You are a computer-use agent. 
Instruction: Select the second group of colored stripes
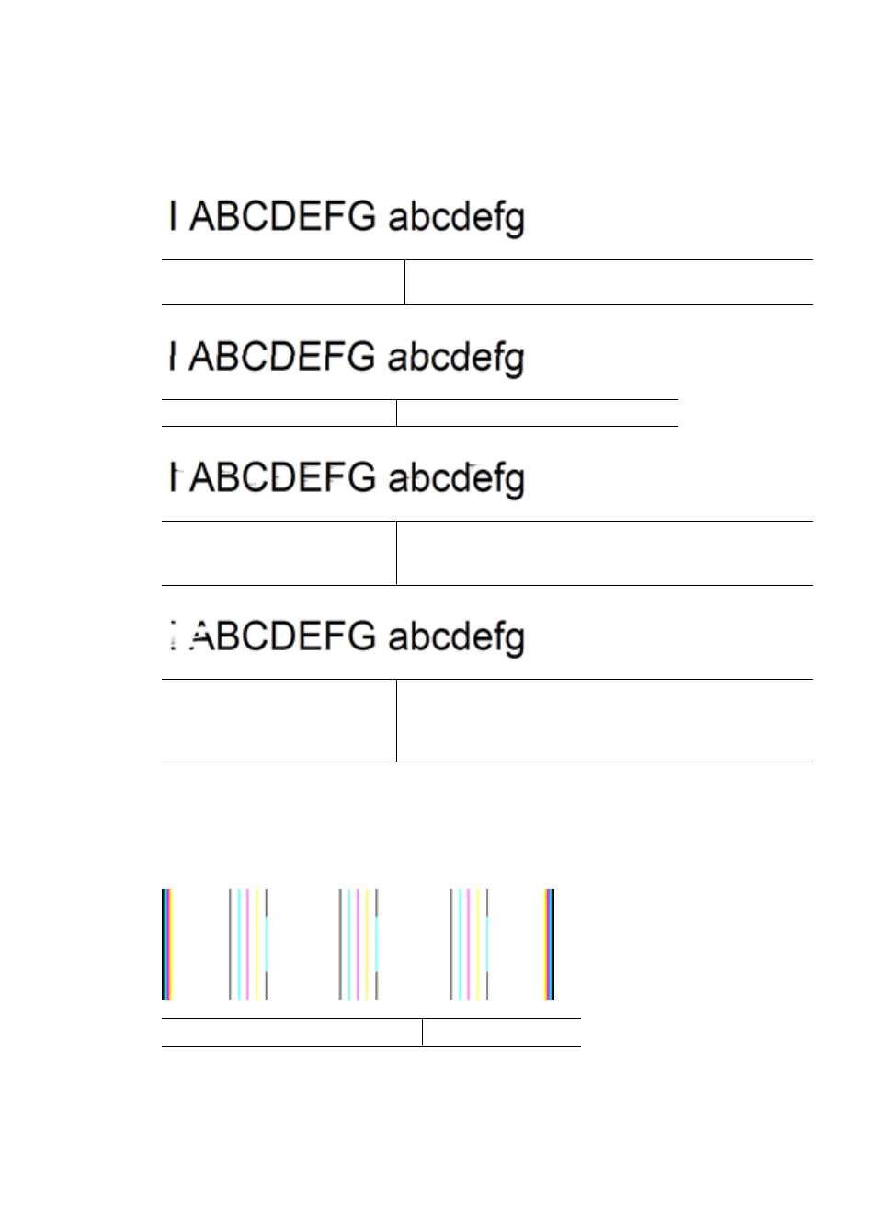pos(248,945)
